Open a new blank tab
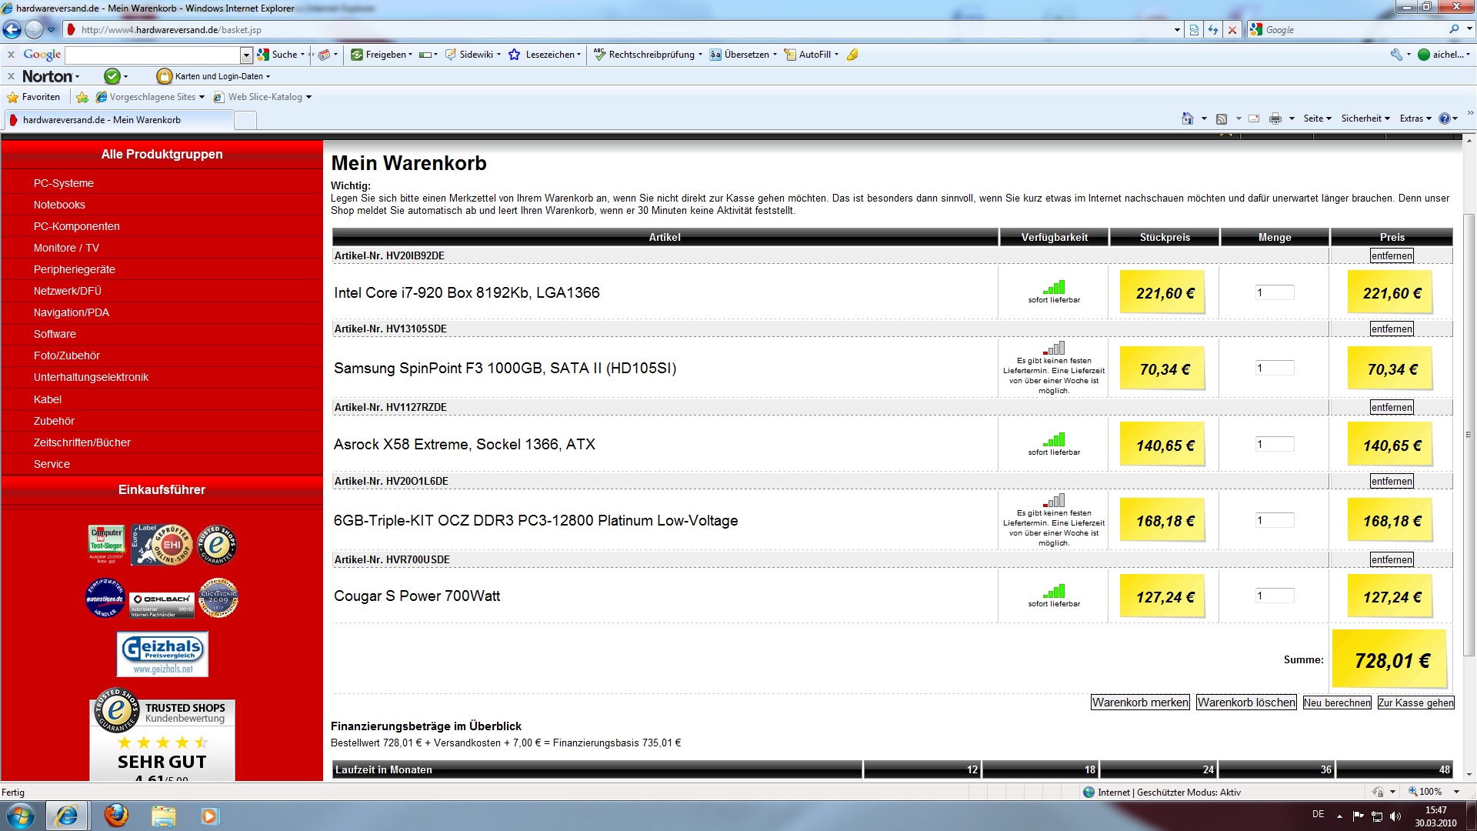Image resolution: width=1477 pixels, height=831 pixels. [x=245, y=120]
